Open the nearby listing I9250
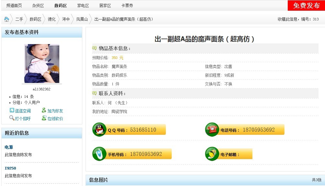The width and height of the screenshot is (325, 186). point(10,168)
